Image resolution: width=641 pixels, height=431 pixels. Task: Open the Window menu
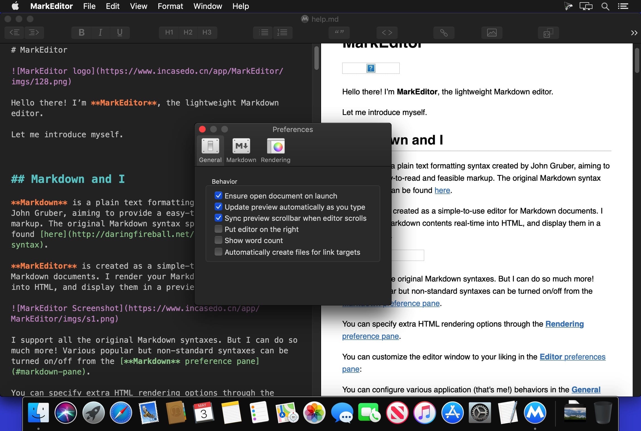pyautogui.click(x=208, y=6)
